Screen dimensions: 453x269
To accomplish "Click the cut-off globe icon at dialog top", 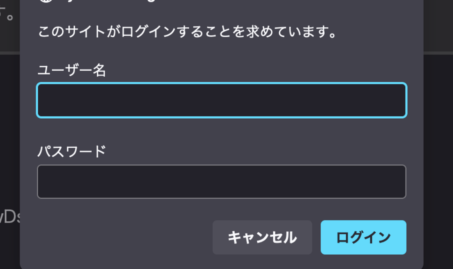I will click(46, 1).
